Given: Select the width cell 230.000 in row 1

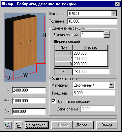Looking at the screenshot, I should click(90, 53).
